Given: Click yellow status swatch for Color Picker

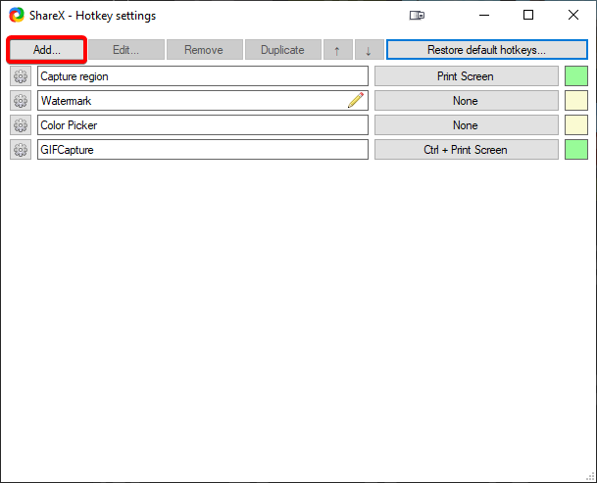Looking at the screenshot, I should [576, 125].
